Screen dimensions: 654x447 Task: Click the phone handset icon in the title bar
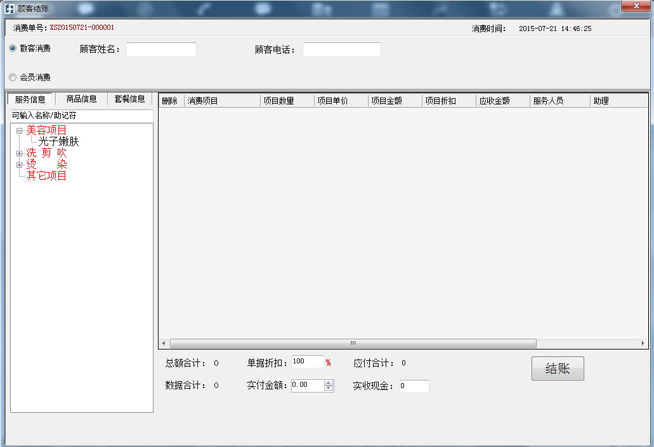(204, 8)
